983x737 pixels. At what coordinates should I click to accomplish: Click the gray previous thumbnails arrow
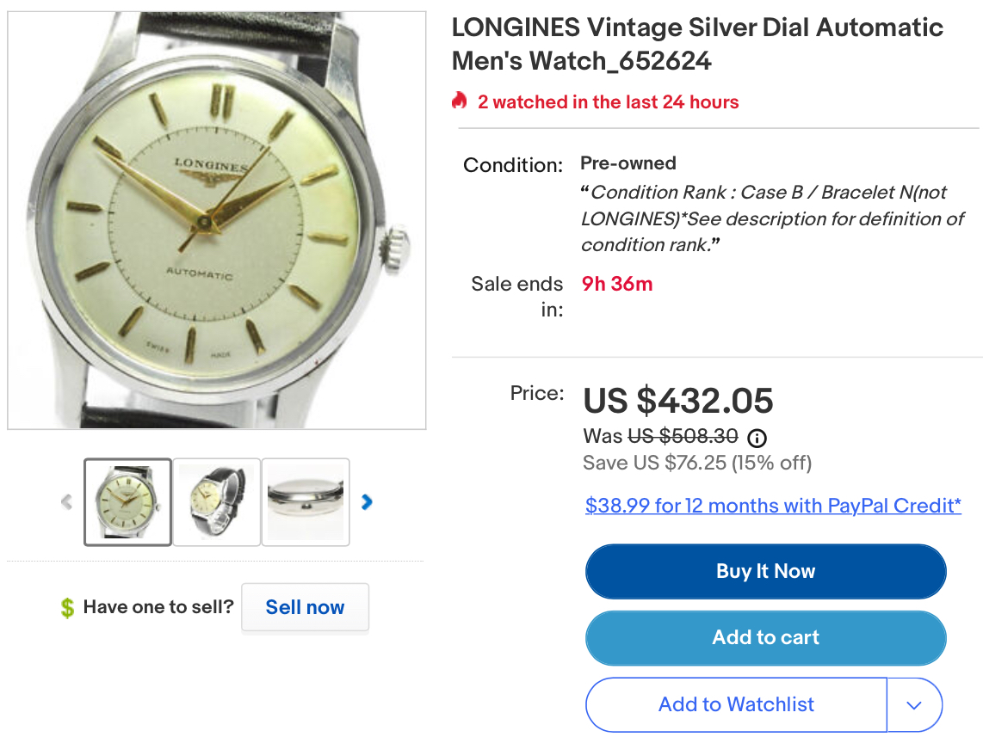(66, 501)
